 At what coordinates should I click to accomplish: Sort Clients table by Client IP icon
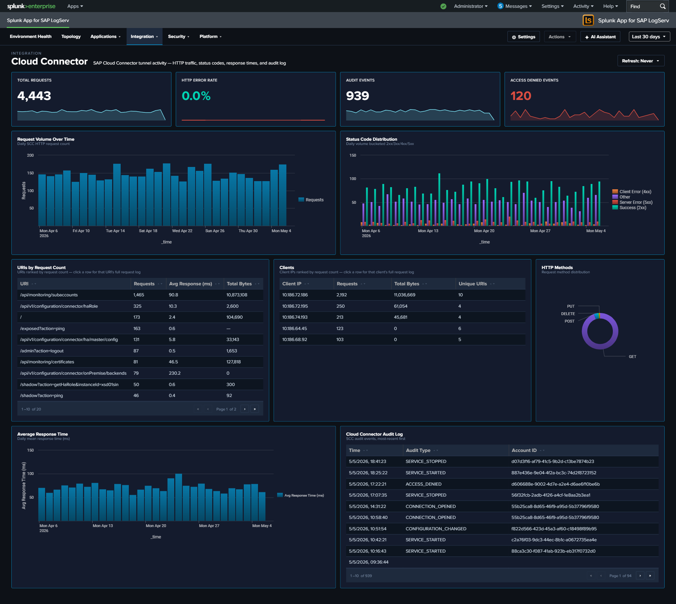coord(307,284)
